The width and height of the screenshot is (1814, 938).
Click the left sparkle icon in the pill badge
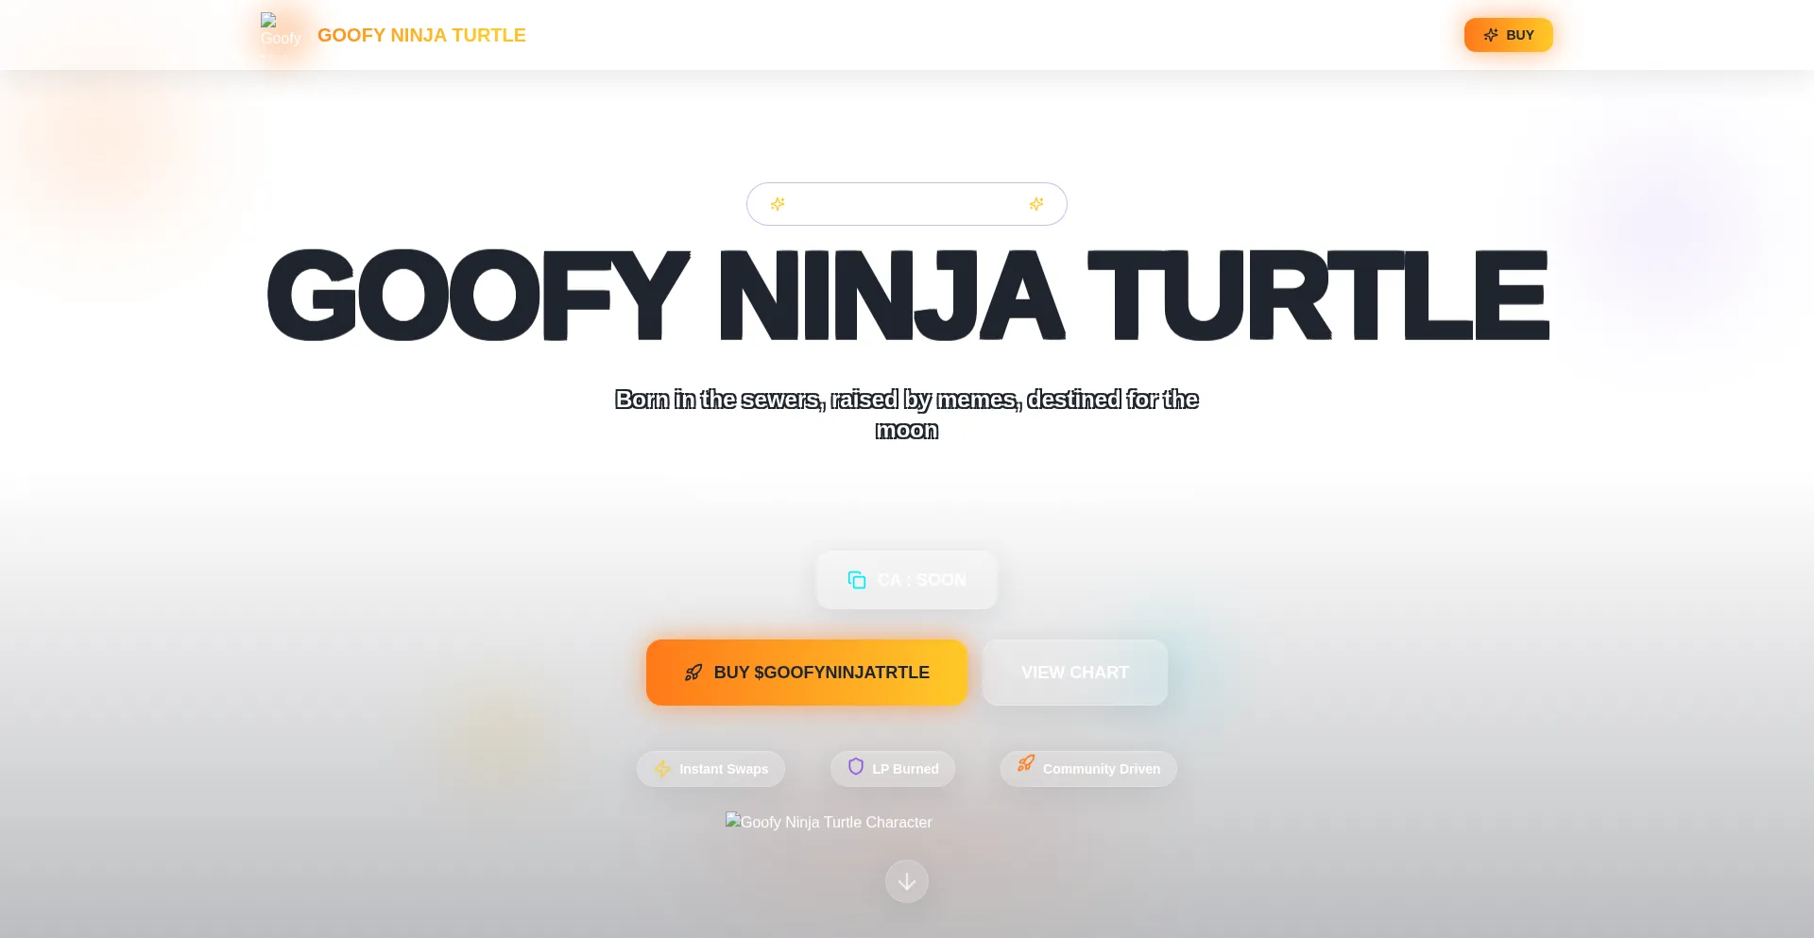tap(778, 204)
